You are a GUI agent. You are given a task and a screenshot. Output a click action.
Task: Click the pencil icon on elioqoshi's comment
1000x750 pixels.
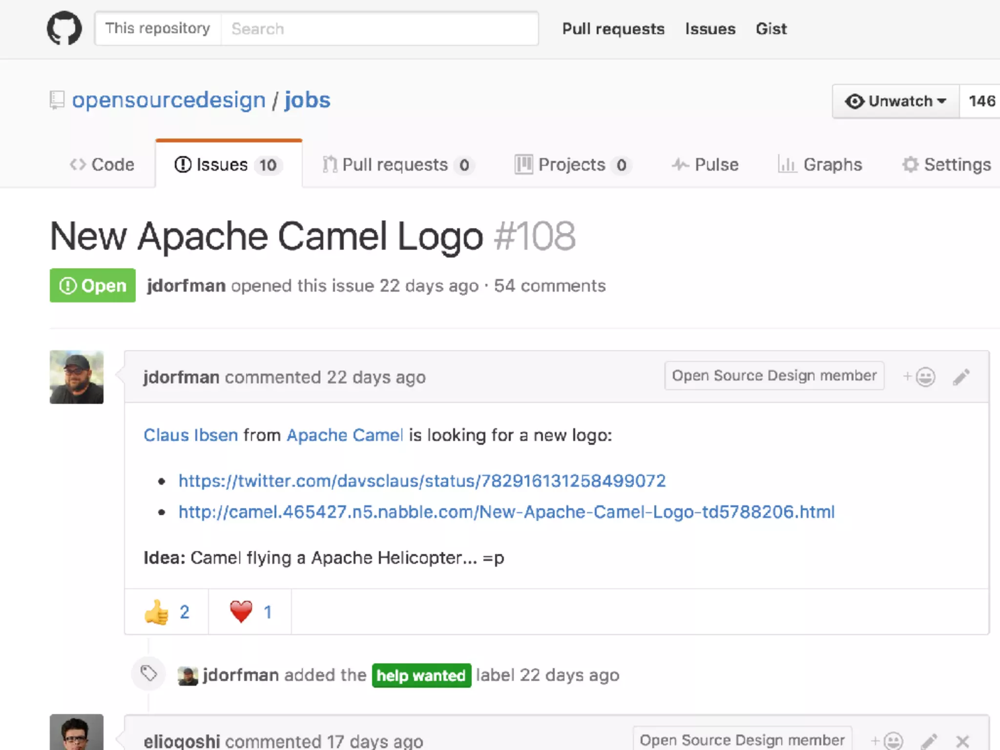tap(929, 741)
